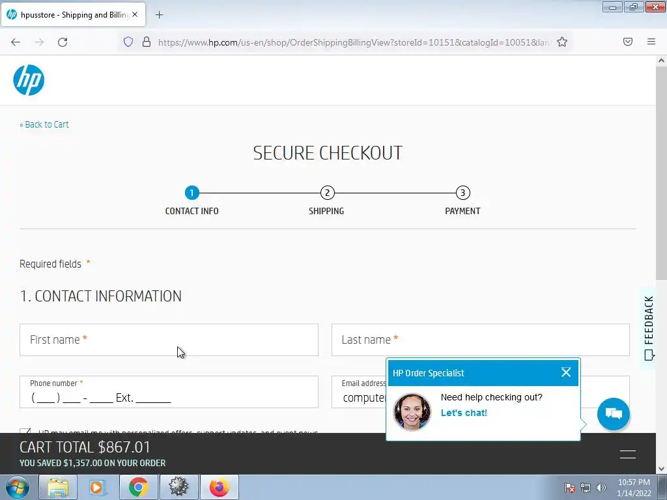Select step 1 Contact Info
Screen dimensions: 667x500
(192, 193)
